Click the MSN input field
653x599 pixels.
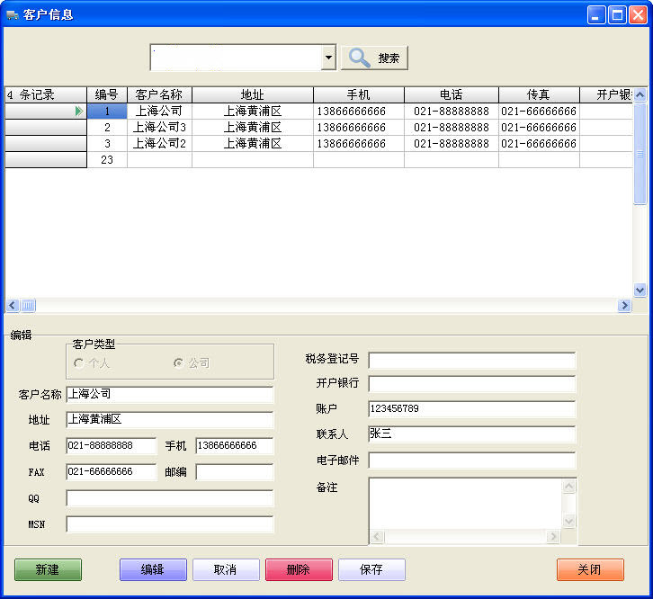[x=170, y=524]
